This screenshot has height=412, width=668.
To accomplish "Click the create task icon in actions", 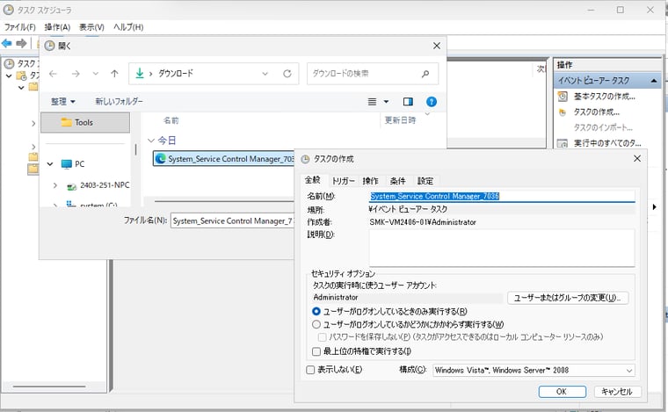I will [x=563, y=112].
